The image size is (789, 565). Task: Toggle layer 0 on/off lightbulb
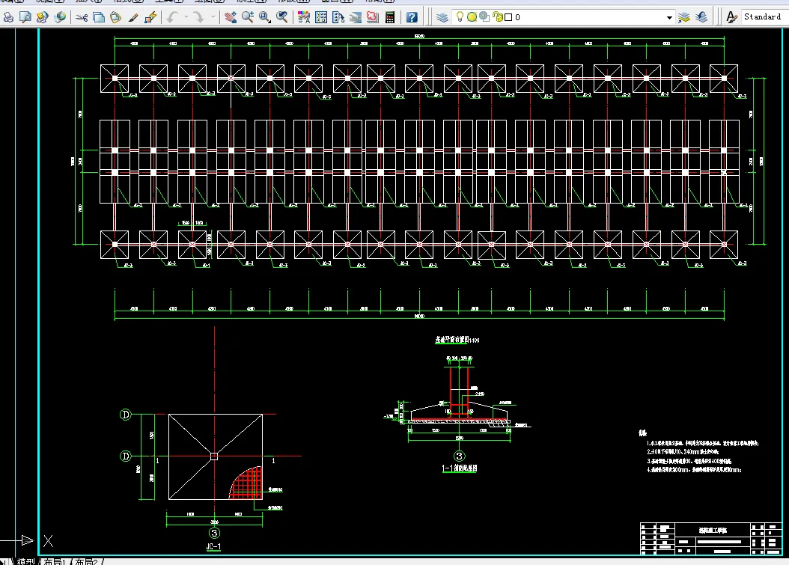[460, 17]
